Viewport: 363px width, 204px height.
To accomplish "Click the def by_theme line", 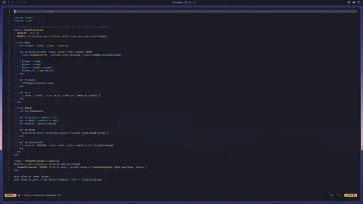I will [27, 130].
